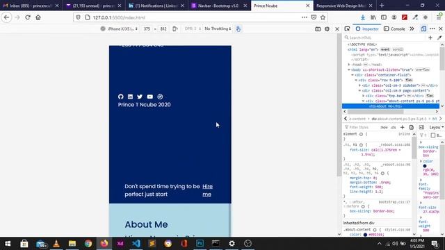Open Visual Studio Code from taskbar
This screenshot has height=250, width=445.
click(136, 244)
